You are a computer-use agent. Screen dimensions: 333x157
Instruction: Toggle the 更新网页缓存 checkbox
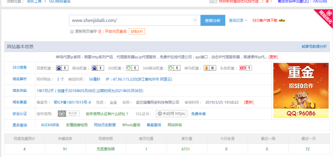click(72, 32)
